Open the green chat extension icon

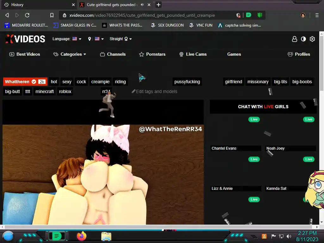pos(249,15)
